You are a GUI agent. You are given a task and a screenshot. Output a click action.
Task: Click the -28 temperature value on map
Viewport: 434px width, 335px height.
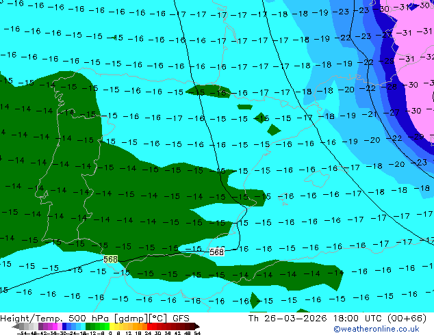click(x=389, y=87)
